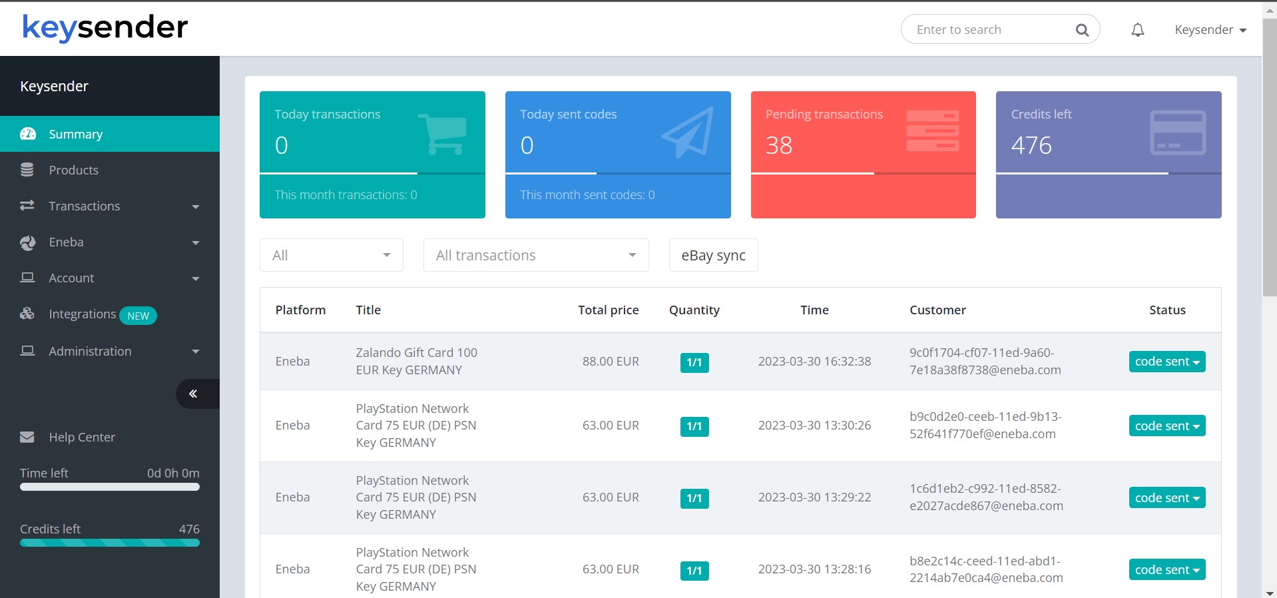Click the 88.00 EUR price cell
The image size is (1277, 598).
[611, 361]
